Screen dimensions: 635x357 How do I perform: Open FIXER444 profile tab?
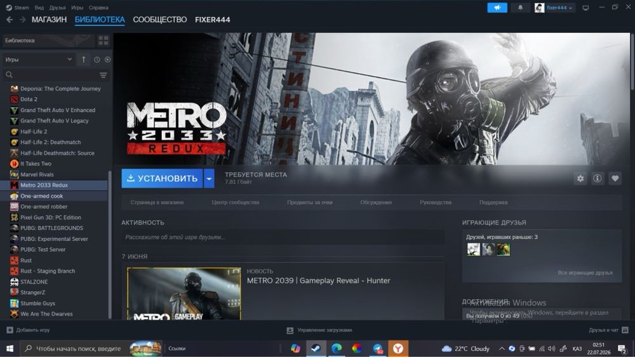click(x=213, y=20)
